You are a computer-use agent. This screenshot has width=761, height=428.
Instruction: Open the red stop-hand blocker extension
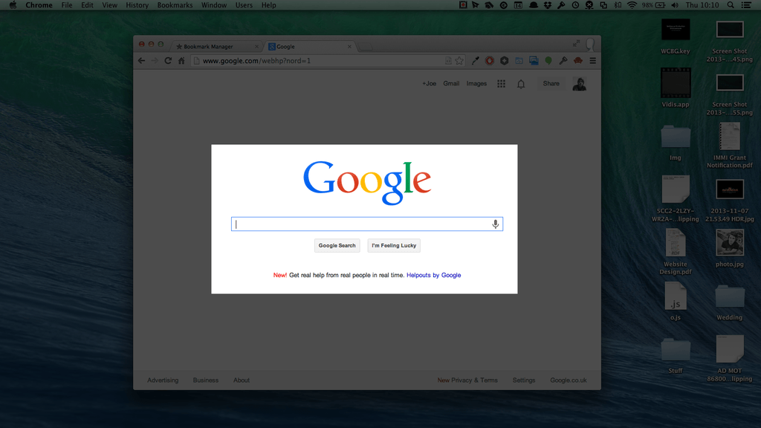tap(490, 61)
